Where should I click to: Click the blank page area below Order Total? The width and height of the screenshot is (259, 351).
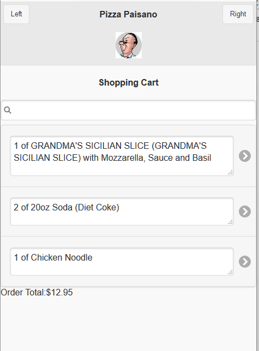pyautogui.click(x=128, y=325)
